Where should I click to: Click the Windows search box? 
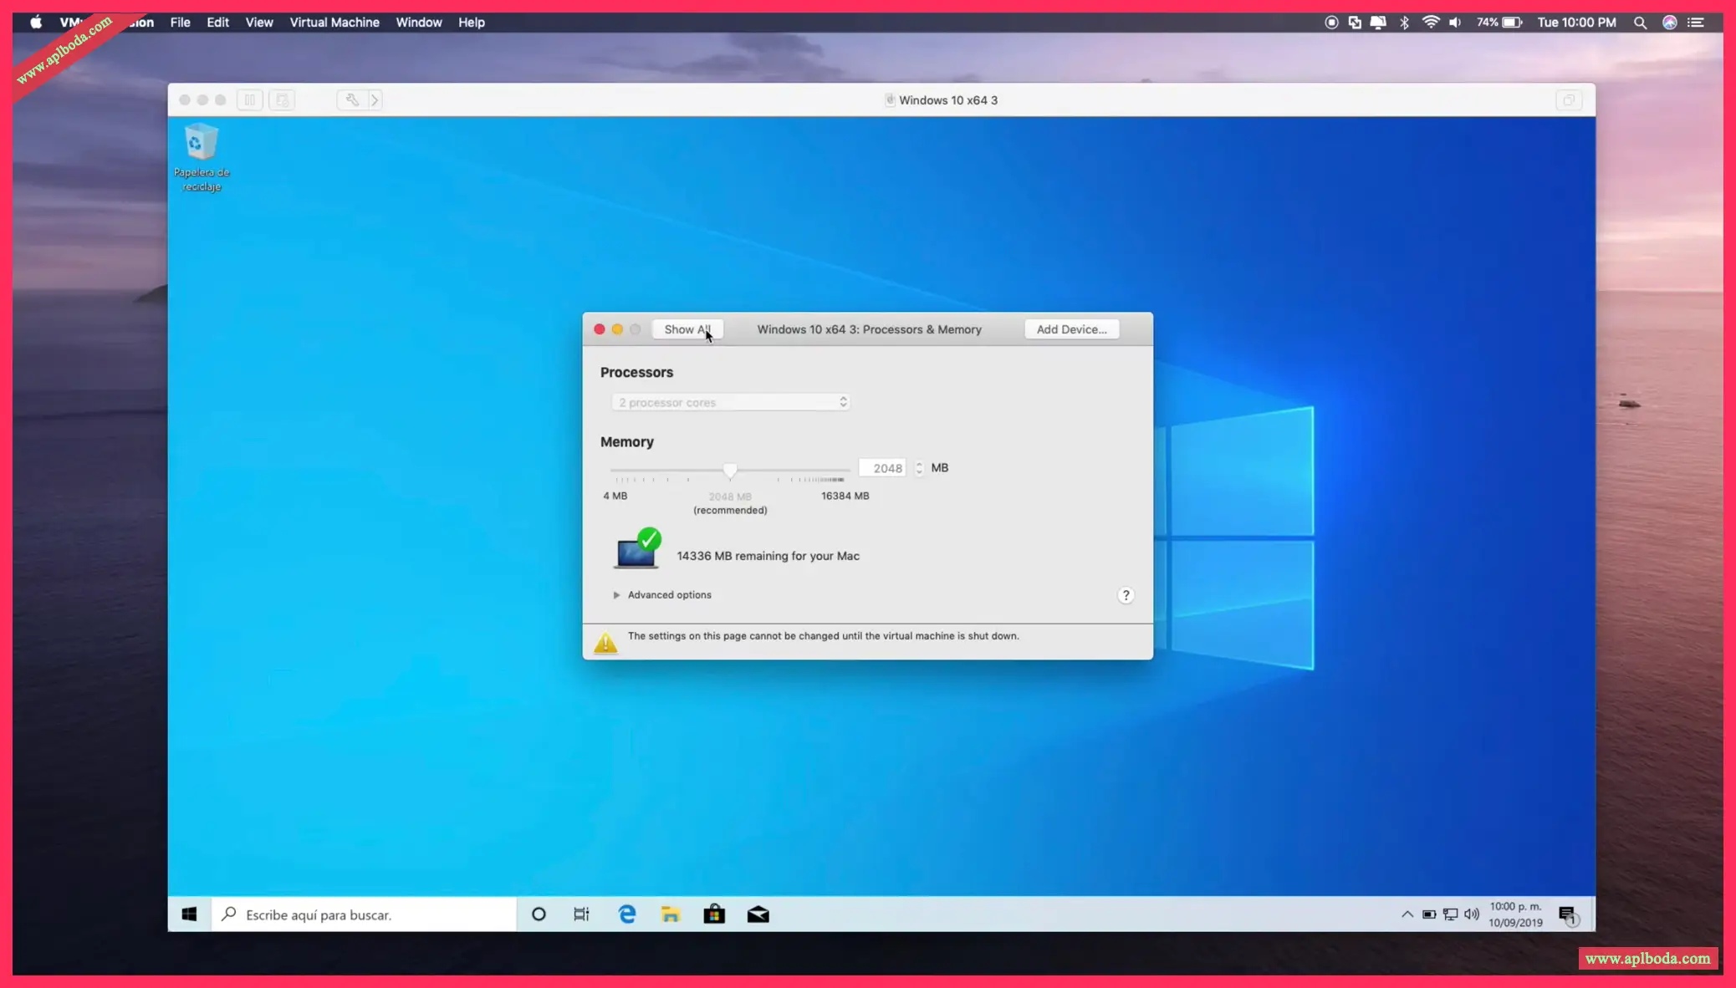pos(364,914)
